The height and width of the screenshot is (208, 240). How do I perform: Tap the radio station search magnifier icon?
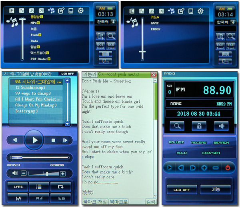tap(177, 126)
